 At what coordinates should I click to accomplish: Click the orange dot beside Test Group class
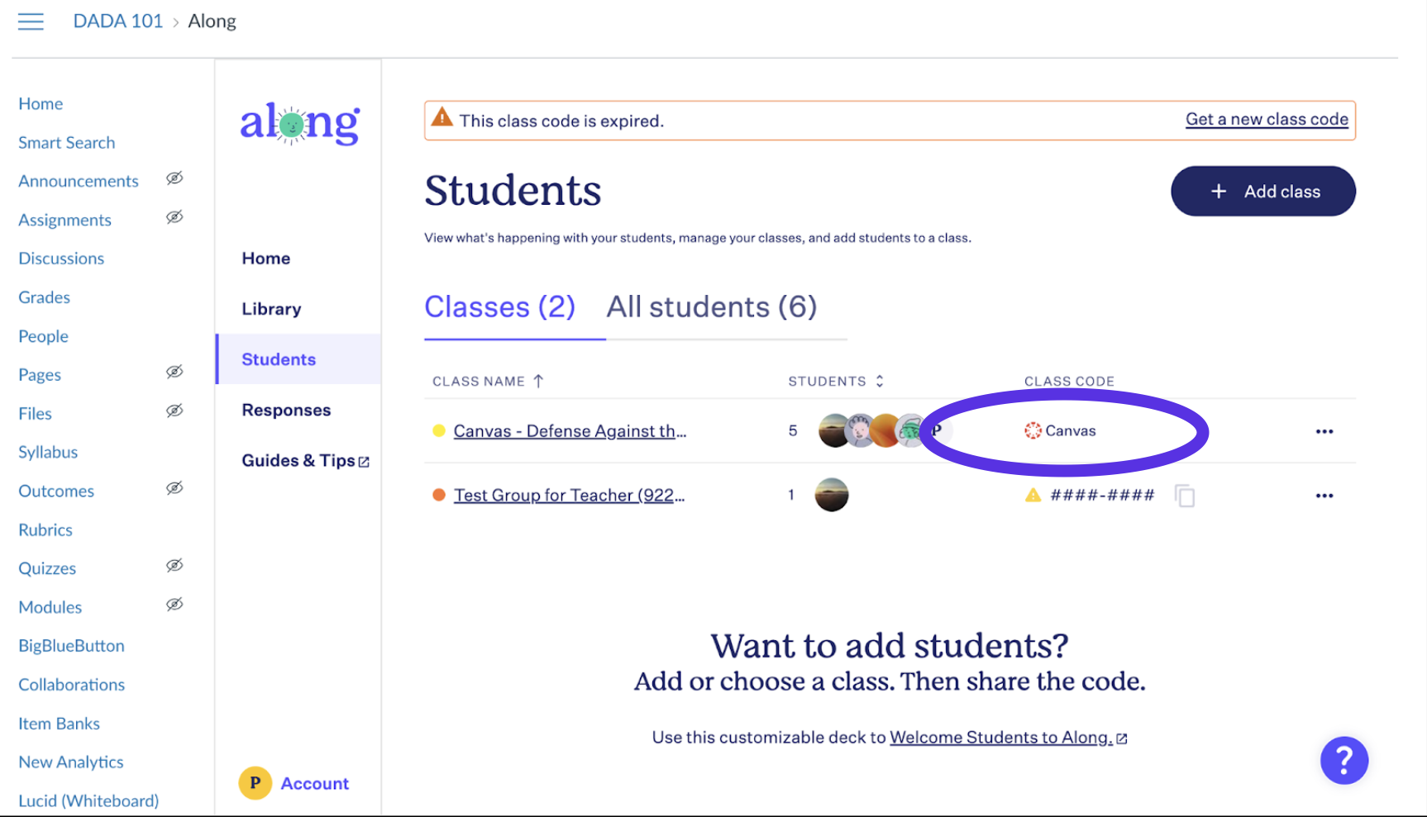[x=439, y=495]
